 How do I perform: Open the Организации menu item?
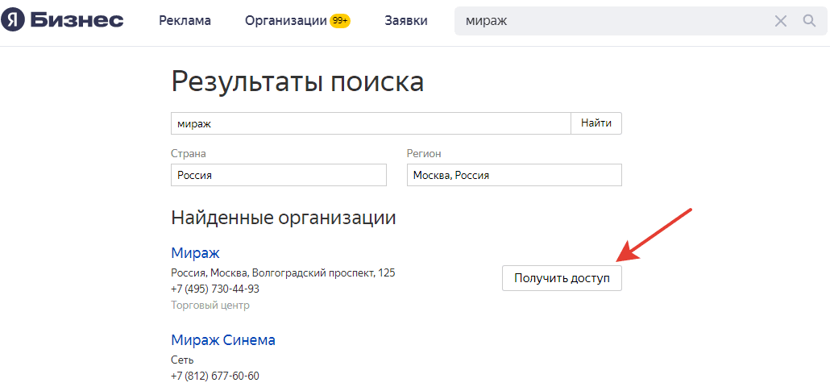(x=286, y=21)
